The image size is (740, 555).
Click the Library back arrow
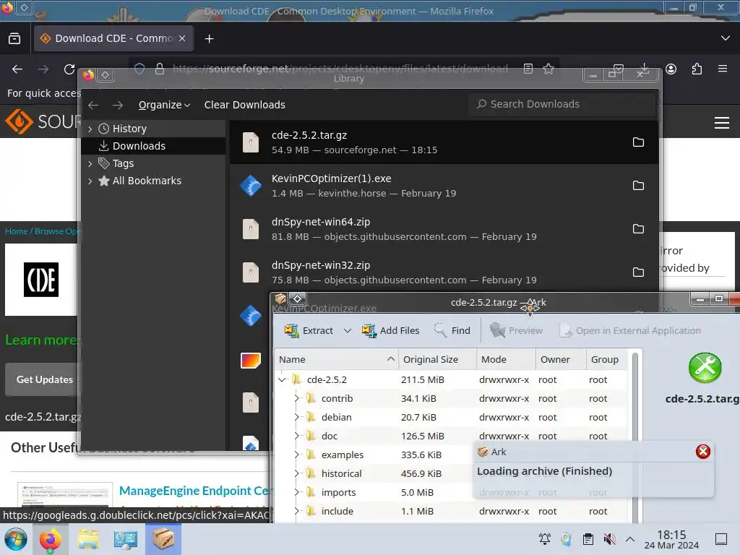93,105
